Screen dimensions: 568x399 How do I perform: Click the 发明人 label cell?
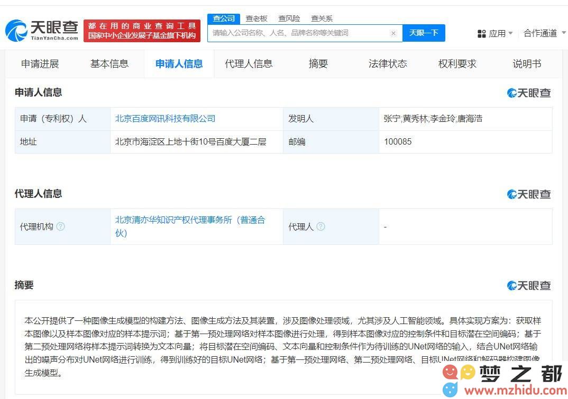[x=331, y=119]
